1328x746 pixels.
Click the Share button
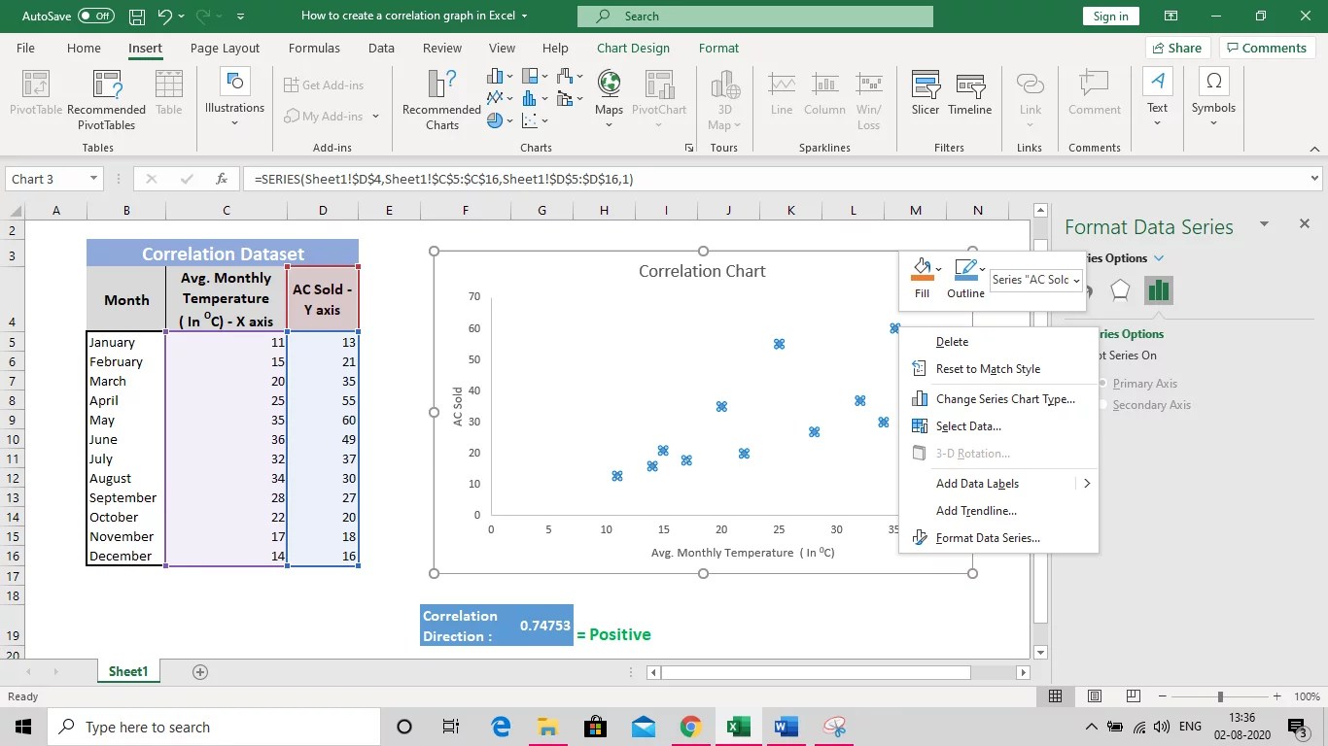point(1176,48)
